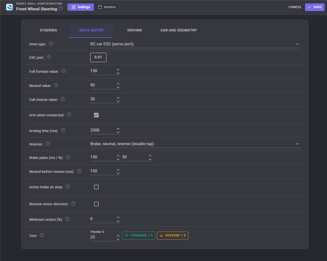
Task: Show help for Arming time (ms)
Action: [63, 130]
